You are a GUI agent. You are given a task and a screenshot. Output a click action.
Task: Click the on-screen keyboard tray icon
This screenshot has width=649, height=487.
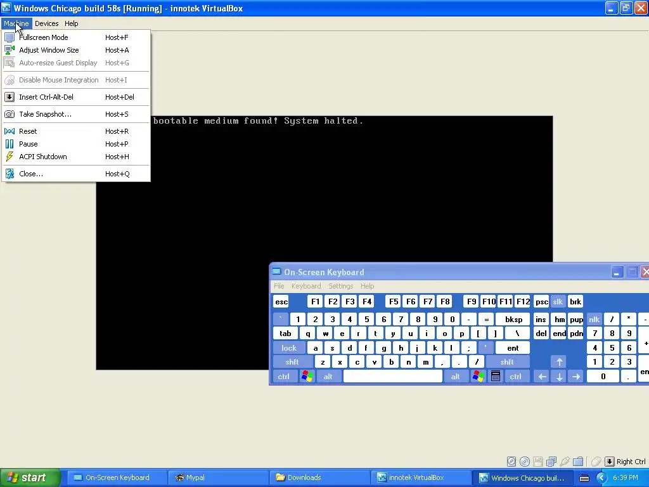[584, 478]
